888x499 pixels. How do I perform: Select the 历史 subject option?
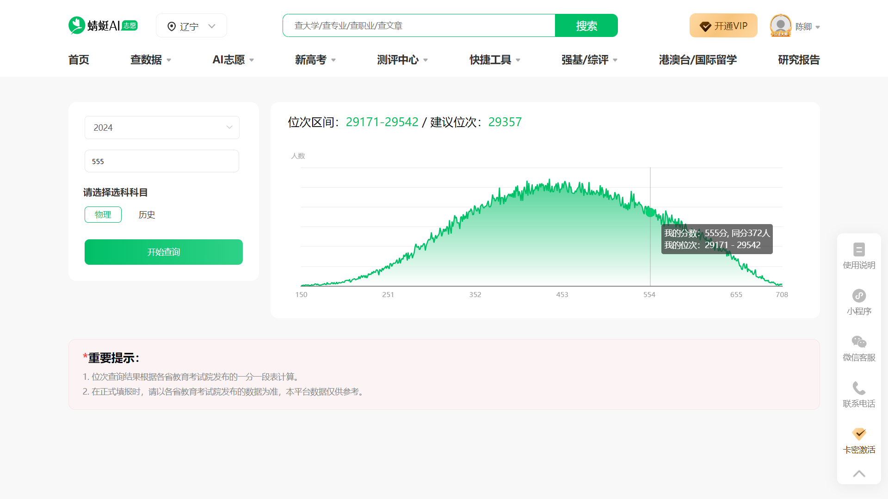click(x=147, y=214)
